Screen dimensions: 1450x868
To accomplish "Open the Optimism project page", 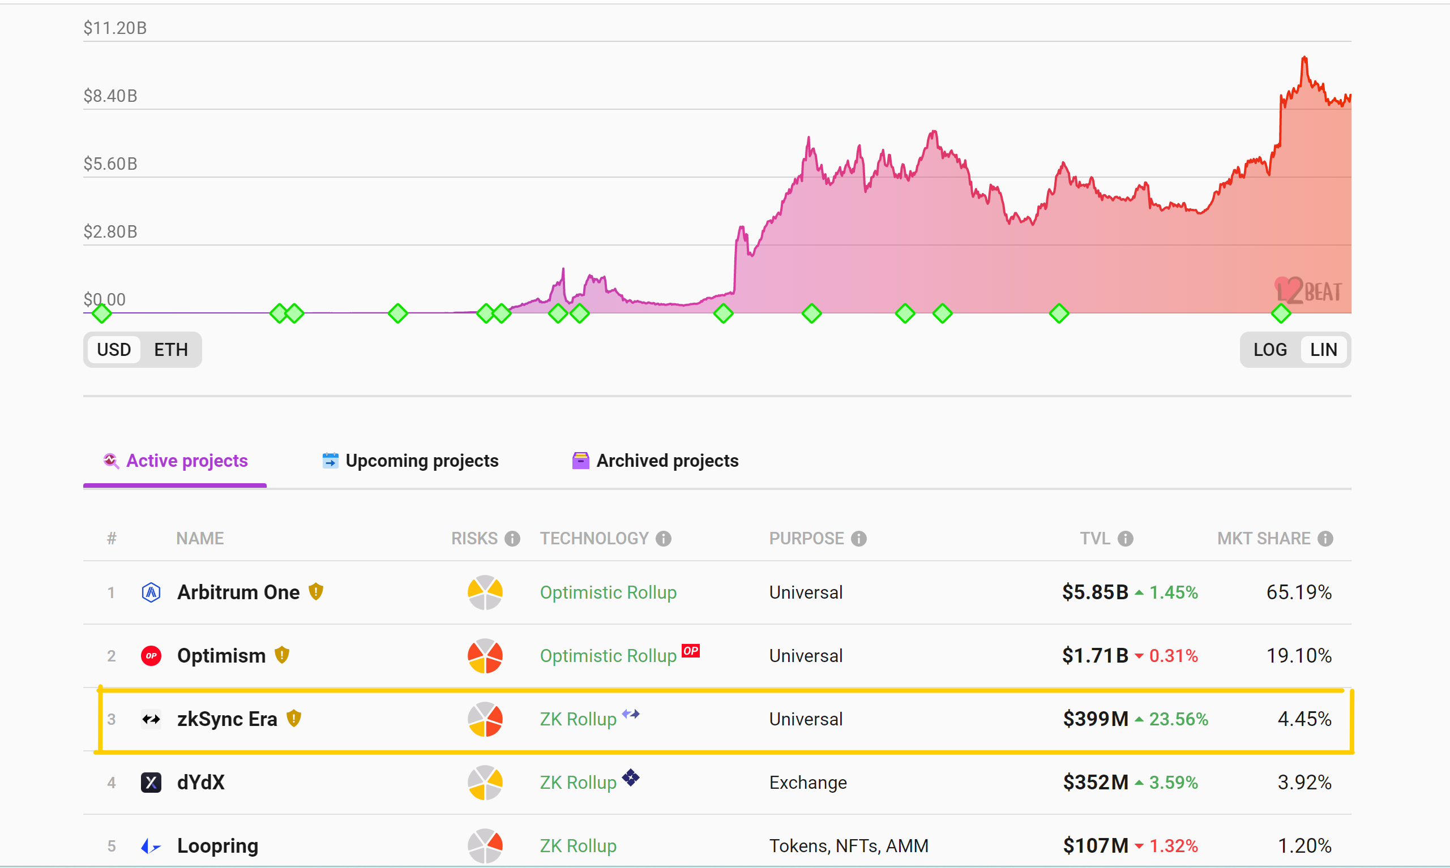I will 222,656.
